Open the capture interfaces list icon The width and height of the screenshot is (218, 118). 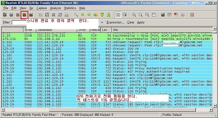click(5, 15)
